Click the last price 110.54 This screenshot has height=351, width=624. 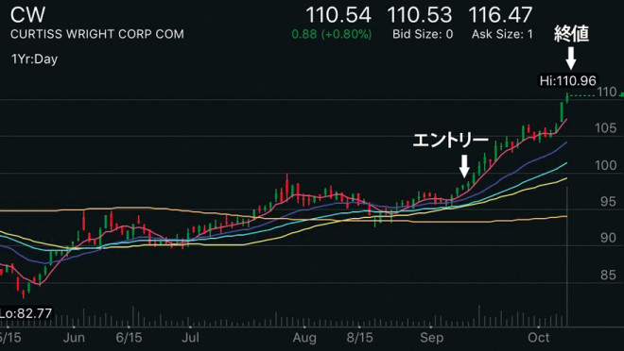[x=338, y=15]
